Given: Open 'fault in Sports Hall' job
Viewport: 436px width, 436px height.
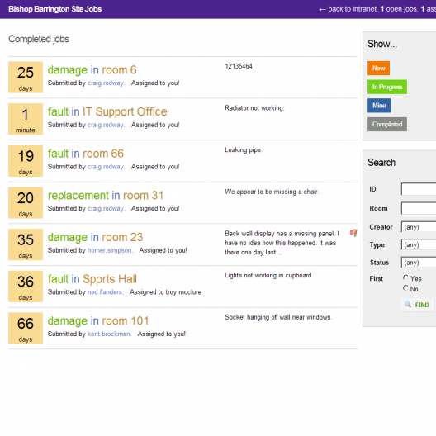Looking at the screenshot, I should click(92, 279).
